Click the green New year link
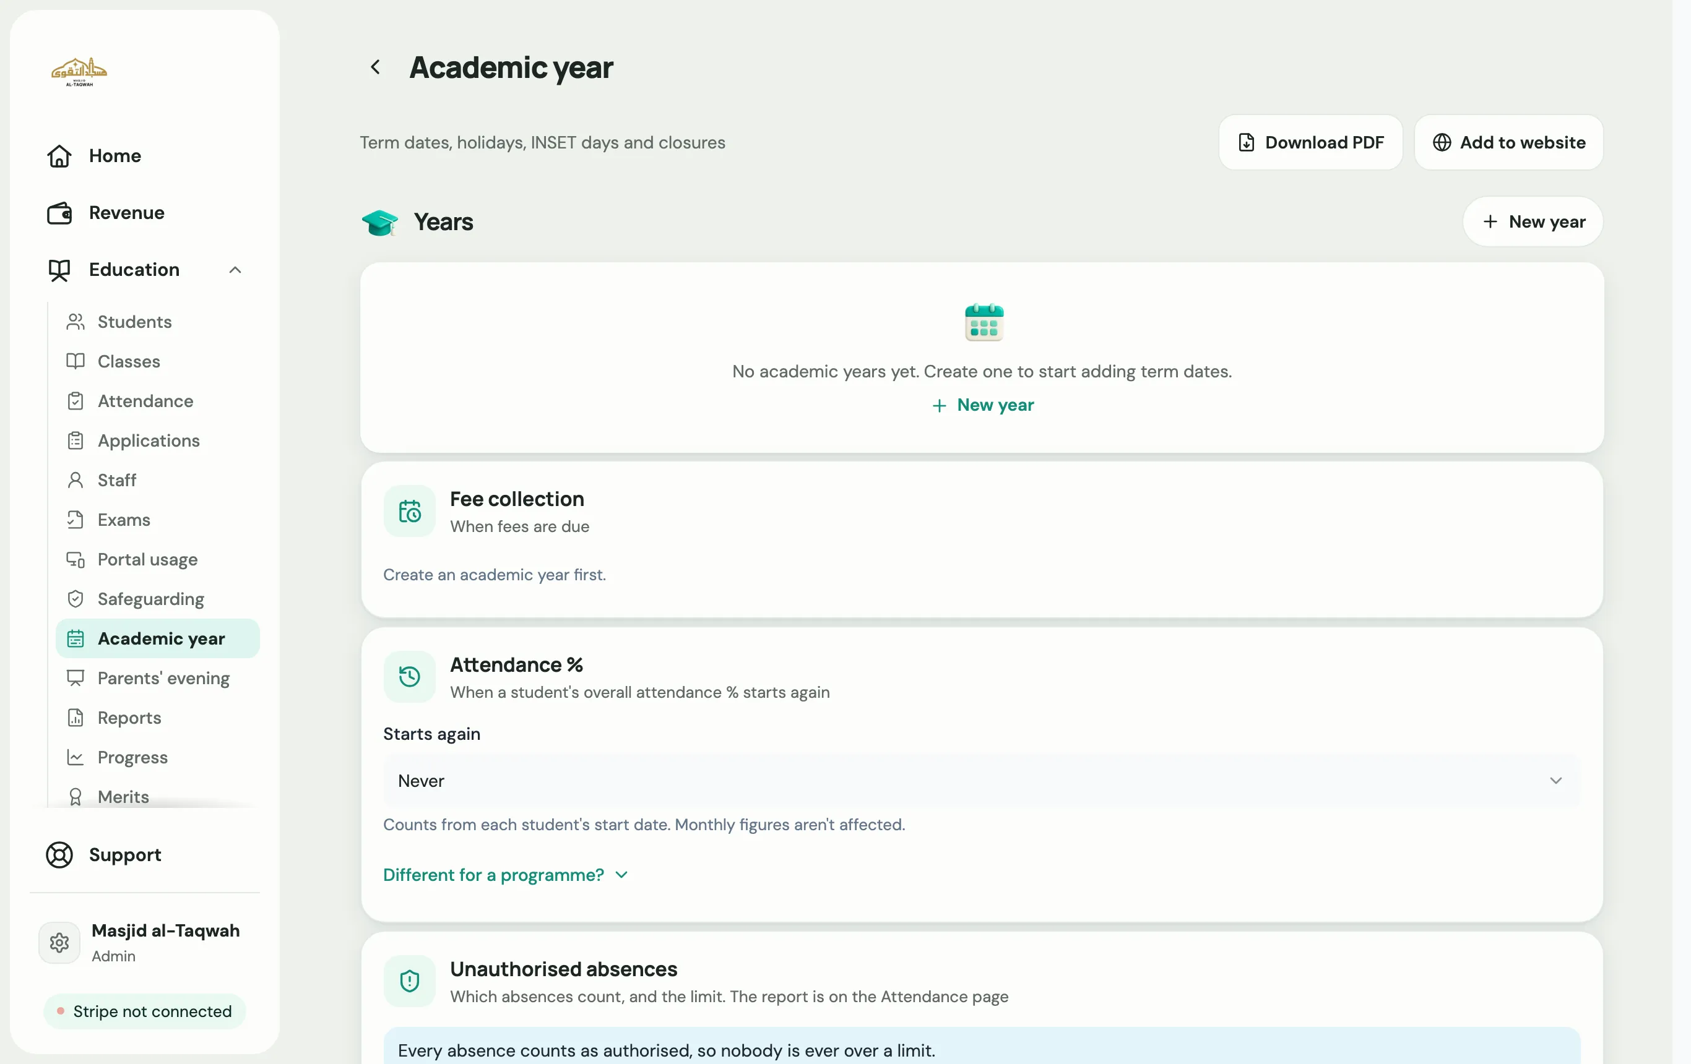Image resolution: width=1691 pixels, height=1064 pixels. coord(982,405)
